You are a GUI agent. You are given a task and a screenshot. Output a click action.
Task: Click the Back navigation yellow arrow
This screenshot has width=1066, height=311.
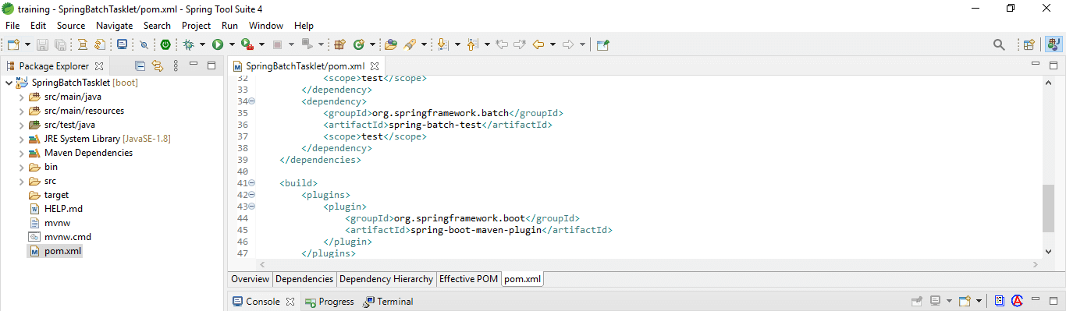point(538,45)
